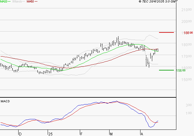The width and height of the screenshot is (194, 136).
Task: Click the 100 MACD axis label
Action: 189,113
